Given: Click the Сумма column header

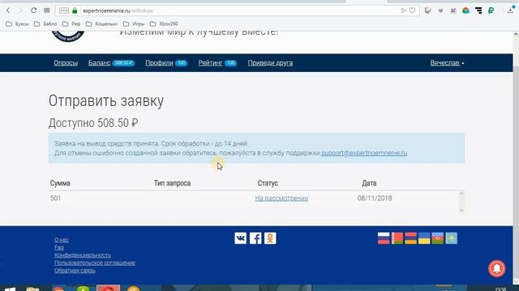Looking at the screenshot, I should point(60,183).
